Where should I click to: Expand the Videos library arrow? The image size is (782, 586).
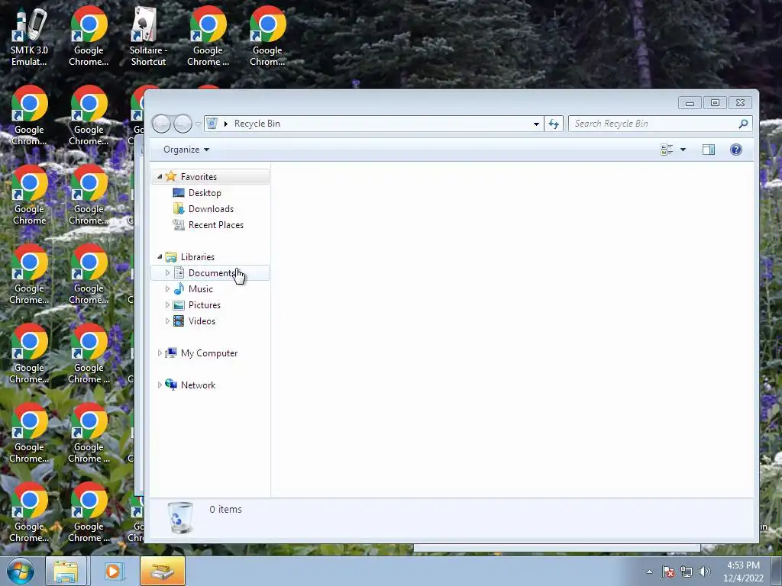(167, 321)
